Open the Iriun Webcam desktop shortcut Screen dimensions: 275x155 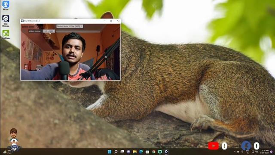[x=6, y=21]
